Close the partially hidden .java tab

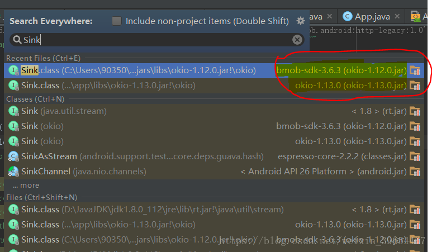(330, 17)
